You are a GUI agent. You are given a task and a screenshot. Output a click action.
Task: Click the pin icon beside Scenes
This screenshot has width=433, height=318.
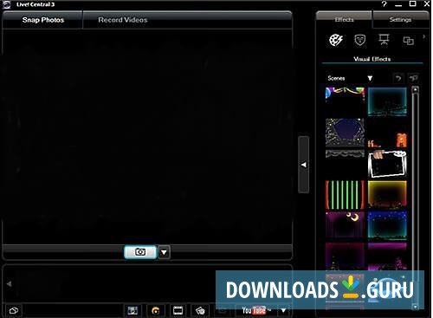coord(413,78)
